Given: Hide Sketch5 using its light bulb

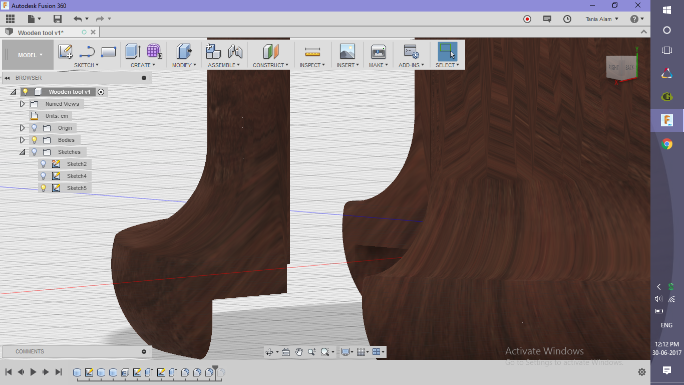Looking at the screenshot, I should [44, 188].
